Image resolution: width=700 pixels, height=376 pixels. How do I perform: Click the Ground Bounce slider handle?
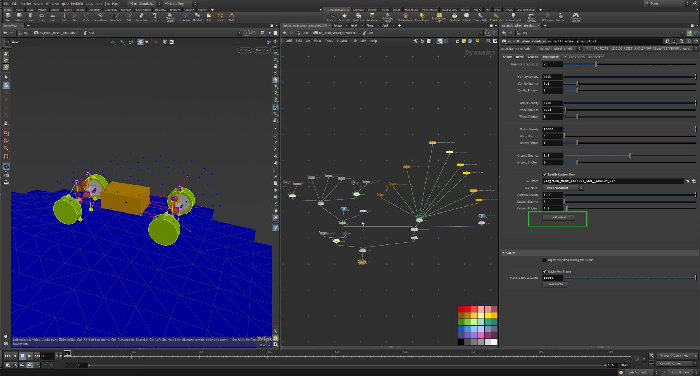(630, 156)
